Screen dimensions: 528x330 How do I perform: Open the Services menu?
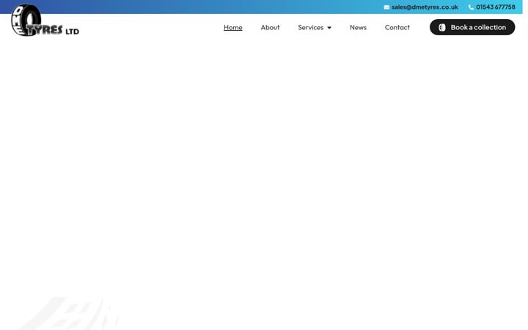point(311,27)
